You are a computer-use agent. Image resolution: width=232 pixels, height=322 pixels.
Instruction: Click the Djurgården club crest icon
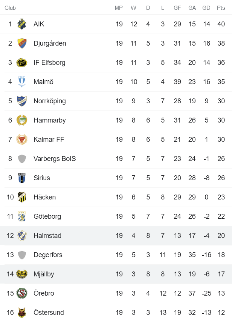22,43
